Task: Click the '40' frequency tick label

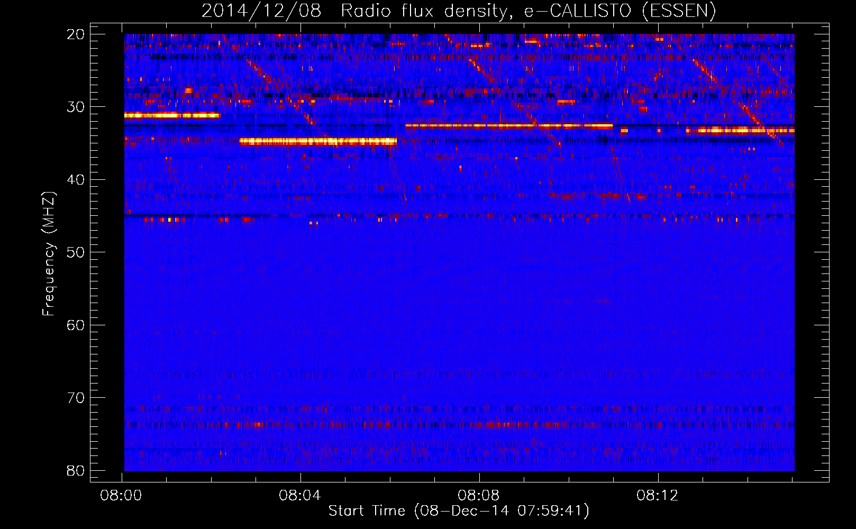Action: tap(76, 180)
